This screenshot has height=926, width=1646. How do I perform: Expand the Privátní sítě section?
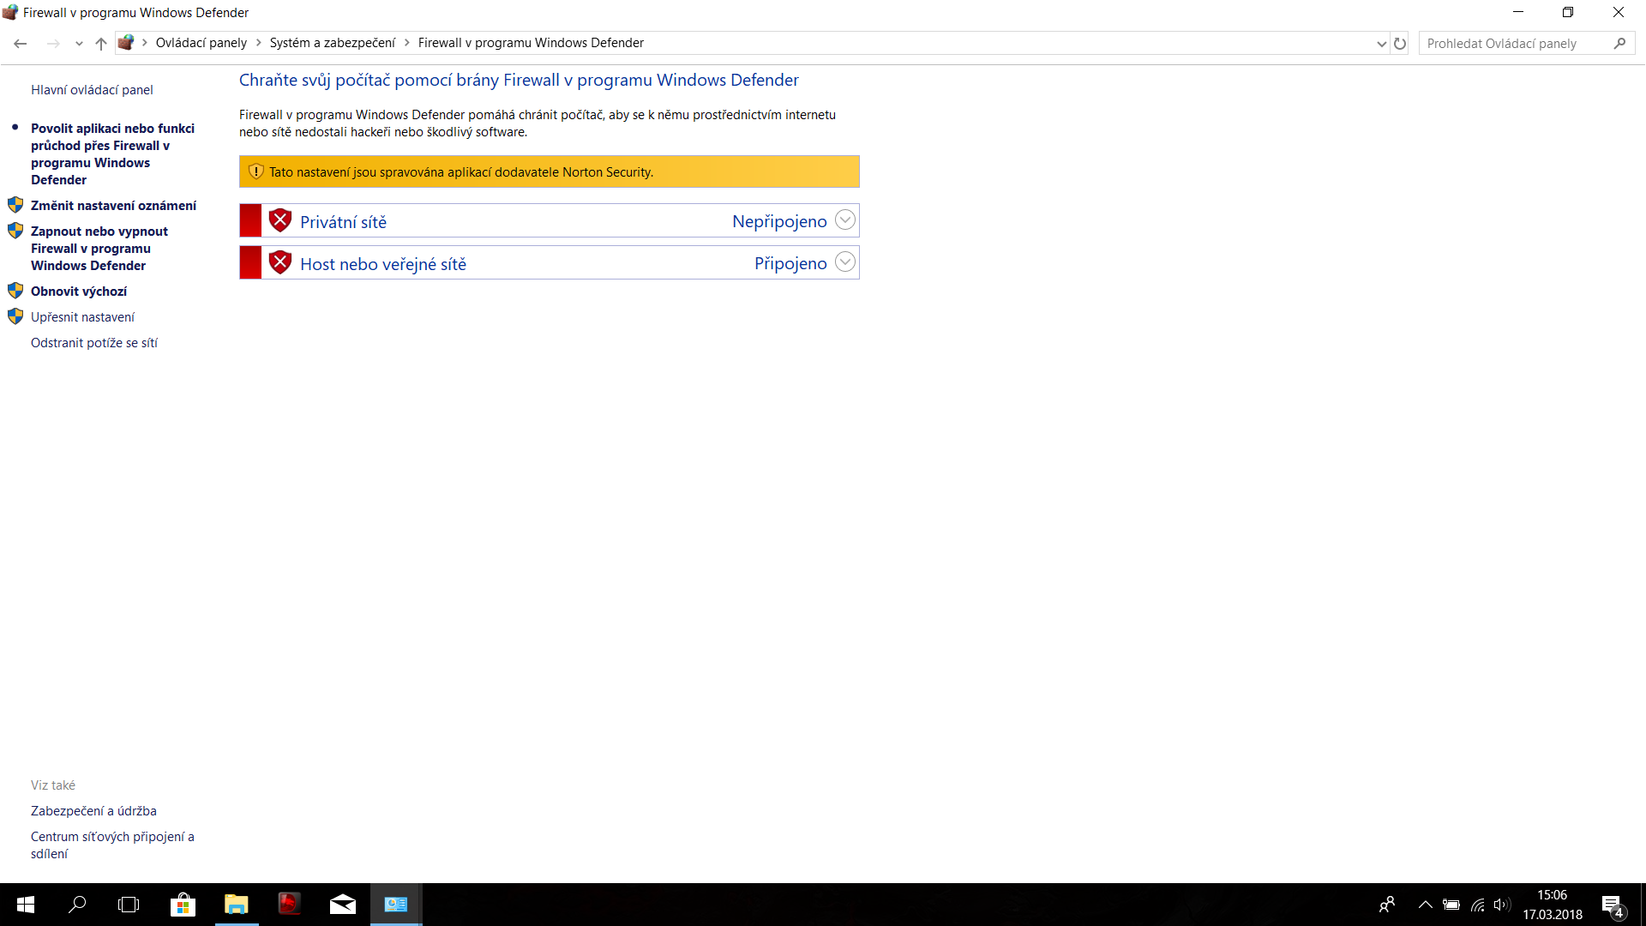click(x=844, y=220)
